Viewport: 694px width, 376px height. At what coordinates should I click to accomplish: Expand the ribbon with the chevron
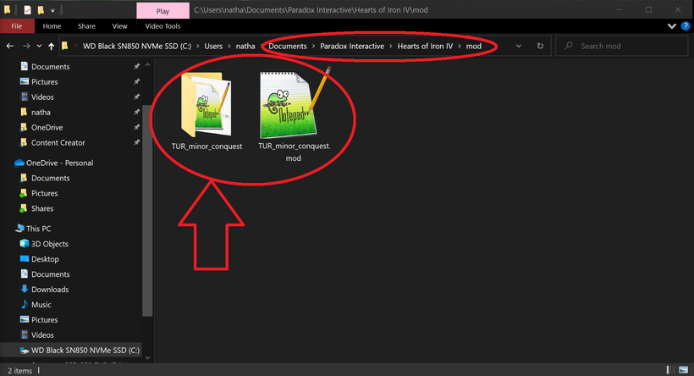[x=671, y=26]
